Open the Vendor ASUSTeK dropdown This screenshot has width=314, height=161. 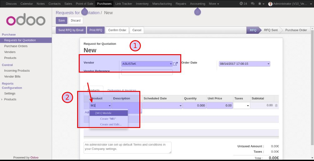171,64
